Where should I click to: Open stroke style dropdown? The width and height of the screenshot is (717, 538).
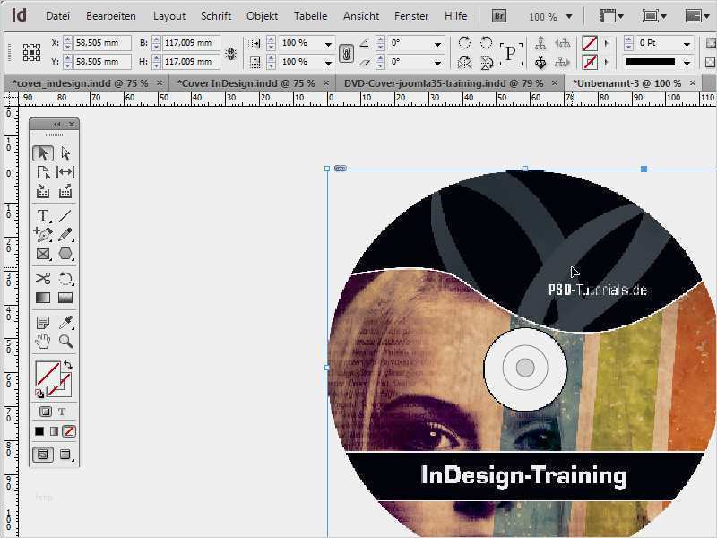click(x=687, y=62)
